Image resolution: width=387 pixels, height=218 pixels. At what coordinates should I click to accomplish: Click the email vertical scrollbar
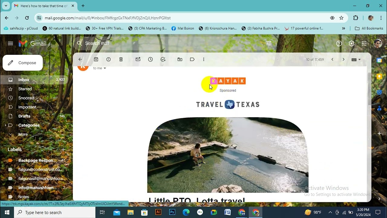point(369,89)
